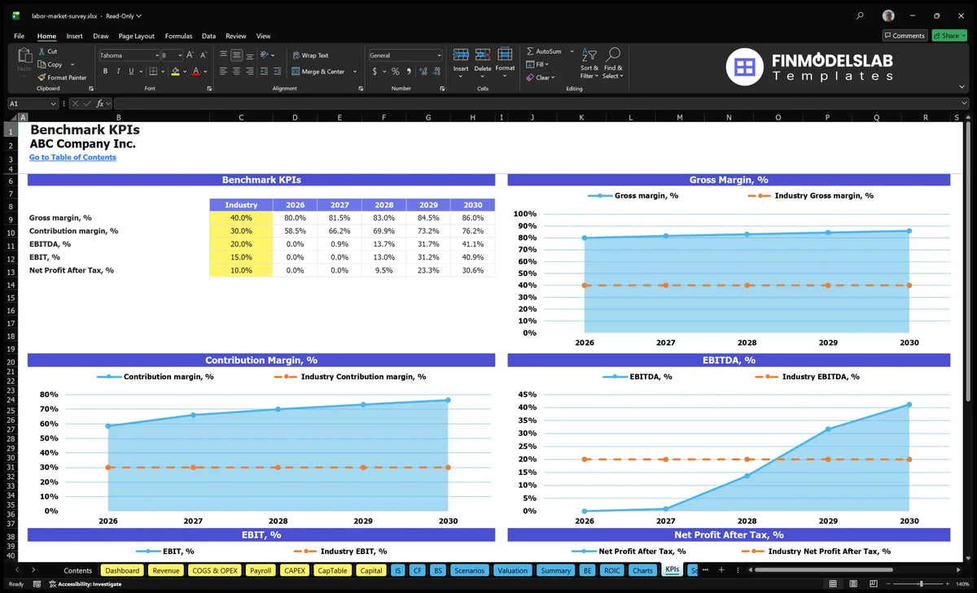Select the Format Painter brush
977x593 pixels.
click(42, 77)
